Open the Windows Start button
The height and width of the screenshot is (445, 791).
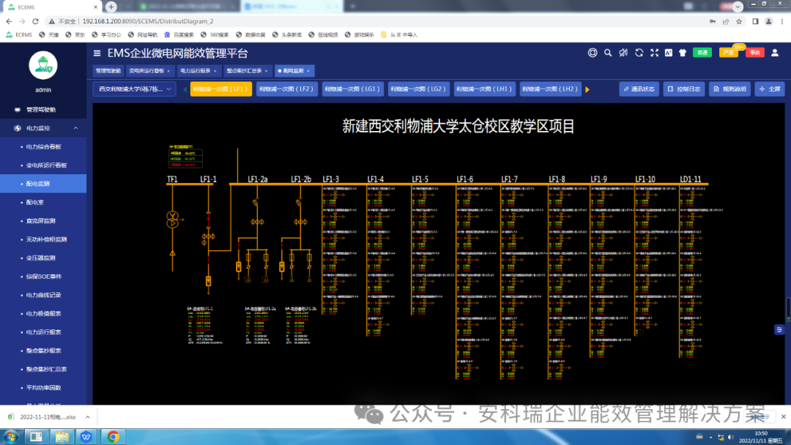pyautogui.click(x=11, y=436)
